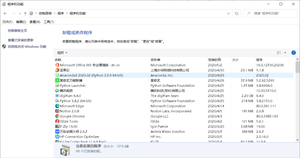This screenshot has height=158, width=300.
Task: Click version 16.0.12730.20236
Action: (x=270, y=65)
